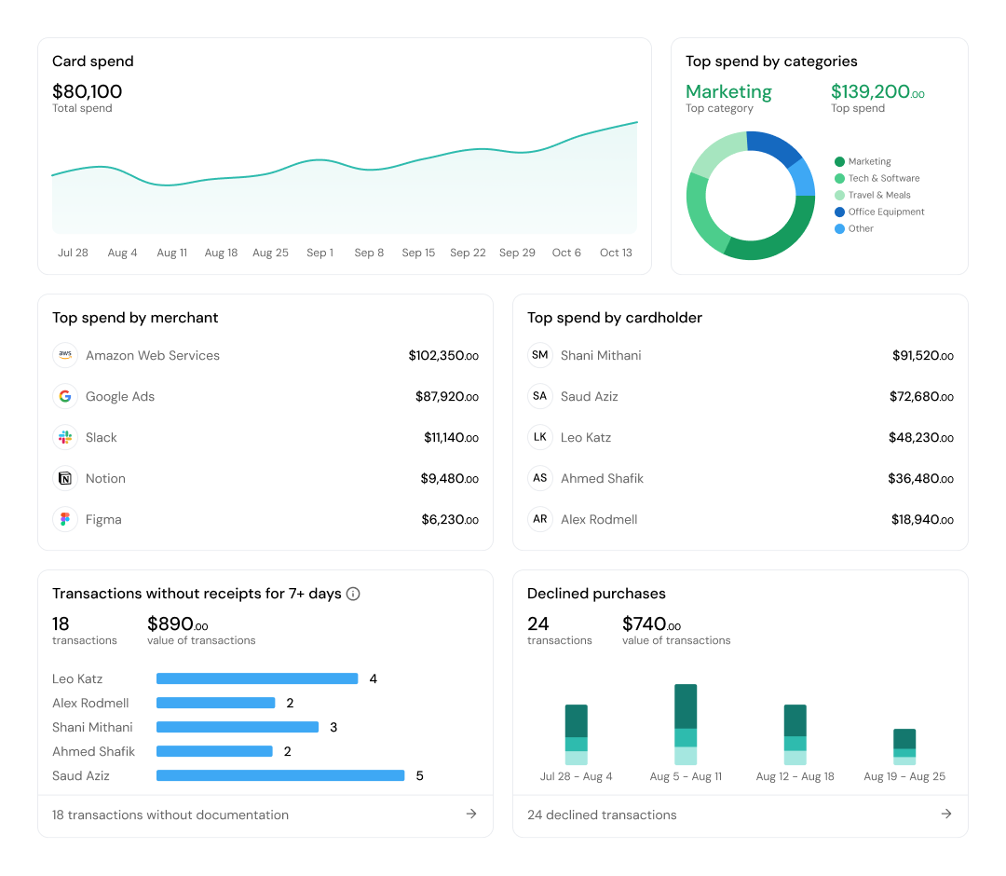
Task: Select Saud Aziz's receipts bar
Action: pyautogui.click(x=280, y=775)
